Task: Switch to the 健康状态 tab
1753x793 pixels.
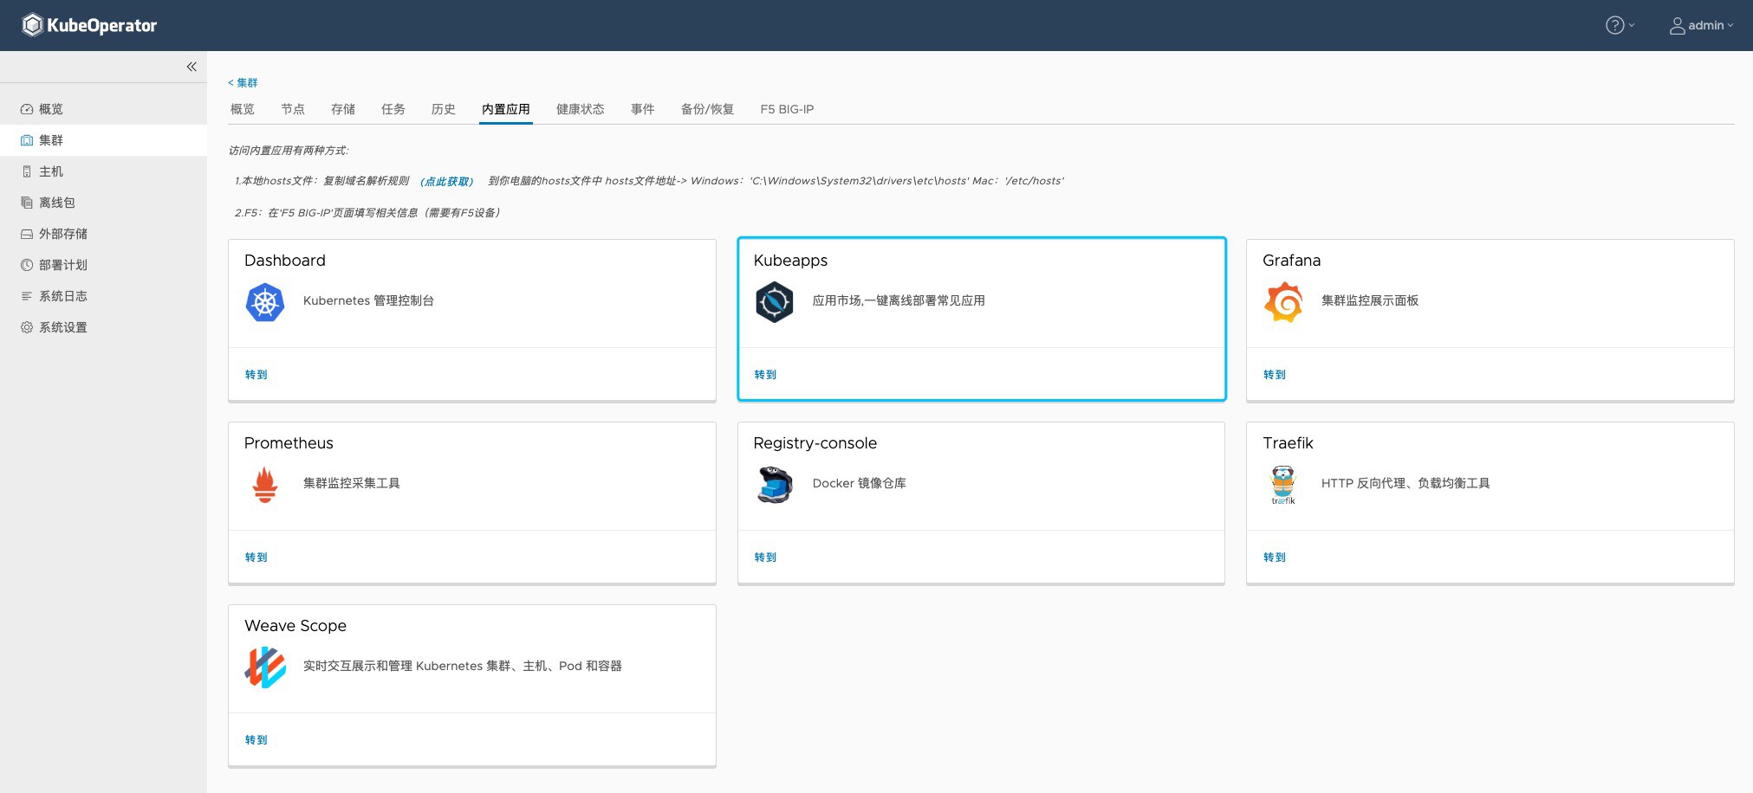Action: coord(581,109)
